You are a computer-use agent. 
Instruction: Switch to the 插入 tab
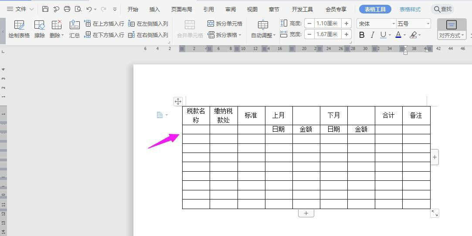pos(154,9)
